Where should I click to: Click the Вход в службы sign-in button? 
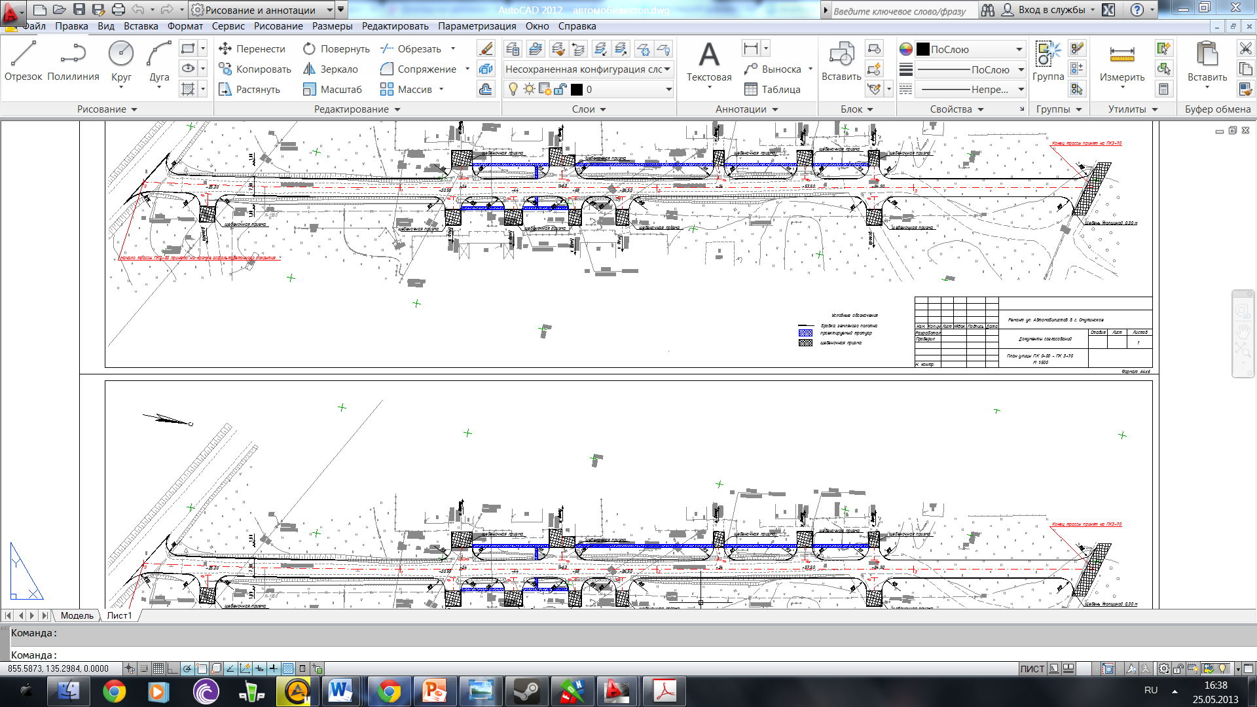(1050, 10)
